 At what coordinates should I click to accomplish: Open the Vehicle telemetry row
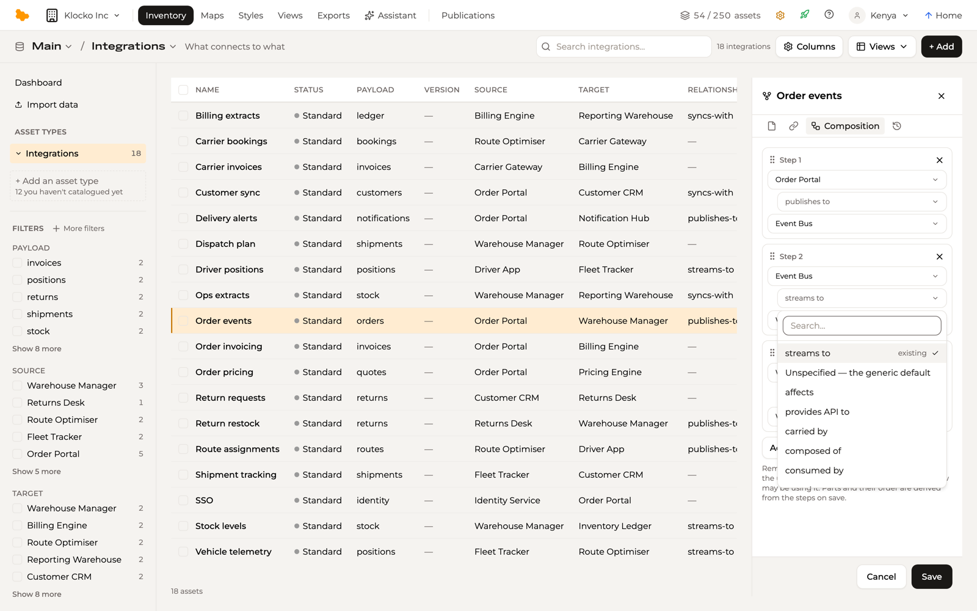[454, 552]
